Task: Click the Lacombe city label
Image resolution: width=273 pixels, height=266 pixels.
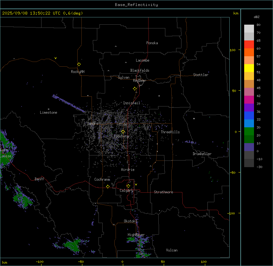Action: pos(143,60)
